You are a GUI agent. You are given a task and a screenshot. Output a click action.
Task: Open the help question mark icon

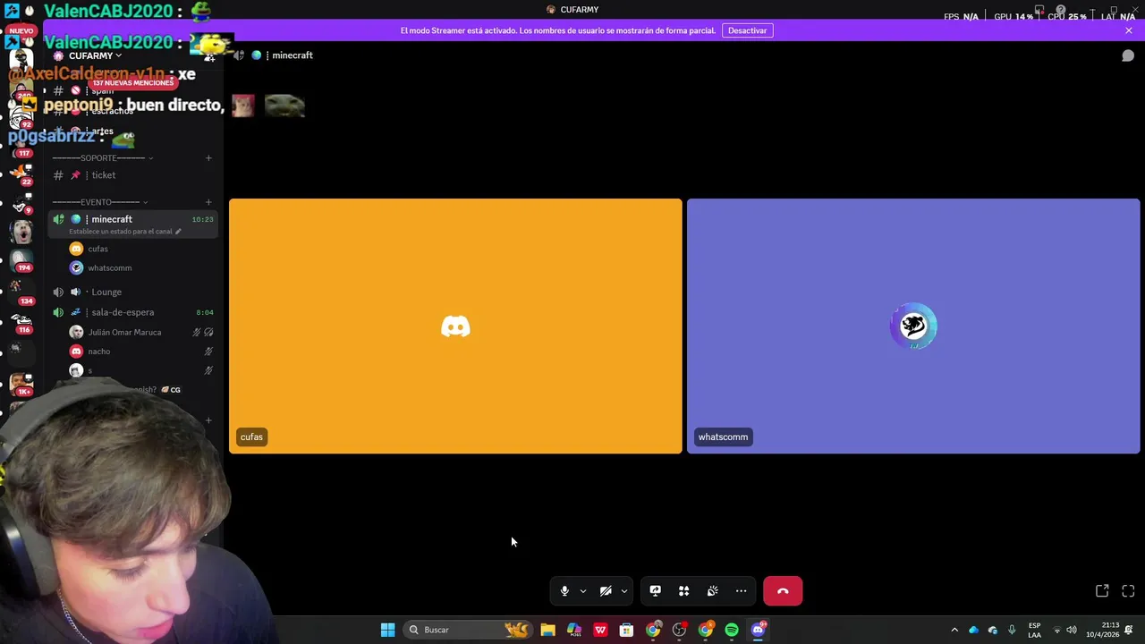pyautogui.click(x=1061, y=11)
